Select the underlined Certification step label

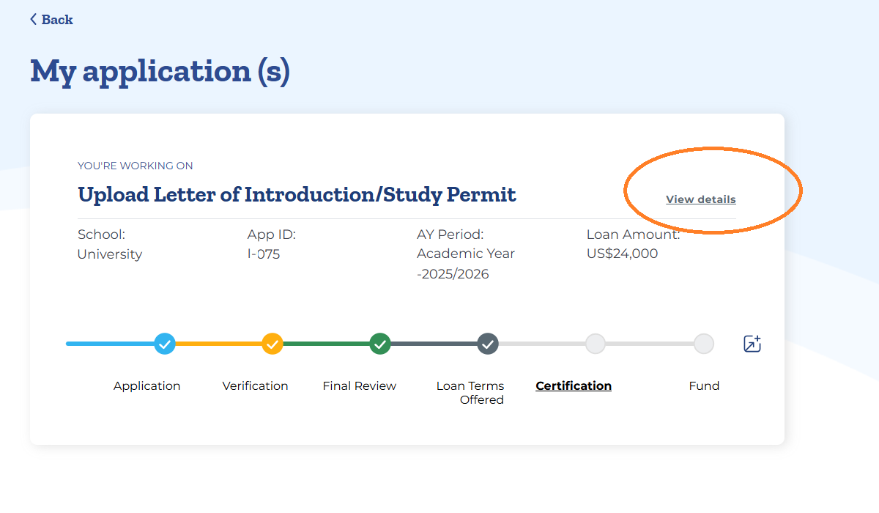[574, 385]
